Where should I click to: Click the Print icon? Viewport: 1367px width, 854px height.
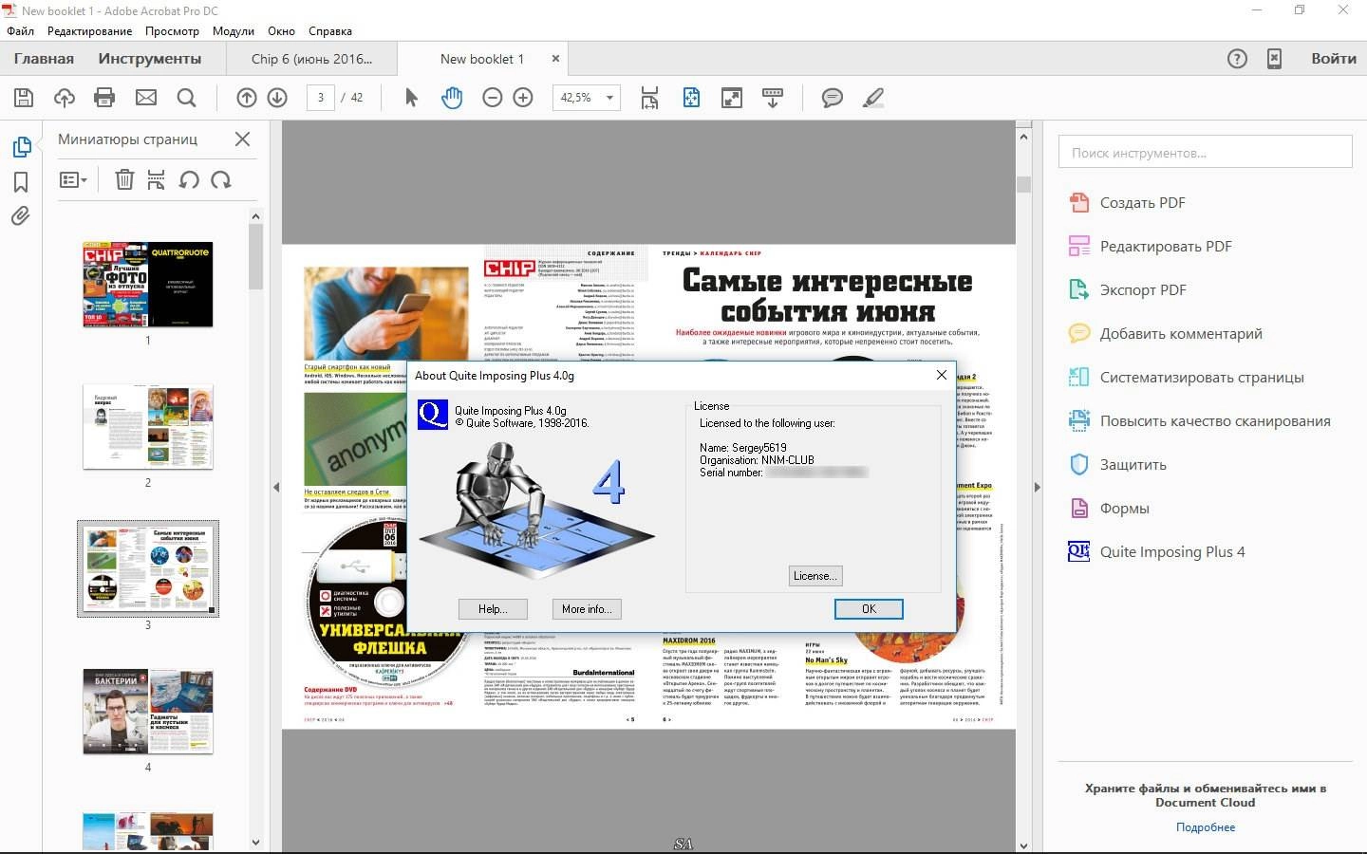(104, 98)
